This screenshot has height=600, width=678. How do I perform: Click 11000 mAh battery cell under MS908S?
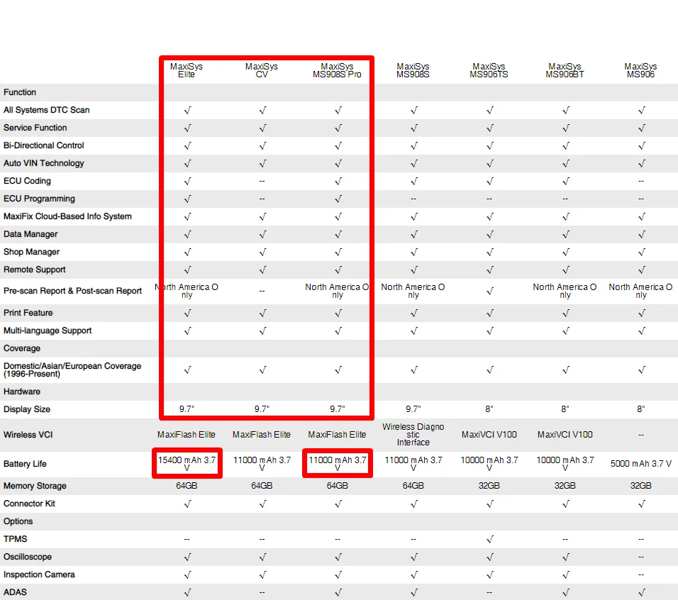[413, 463]
